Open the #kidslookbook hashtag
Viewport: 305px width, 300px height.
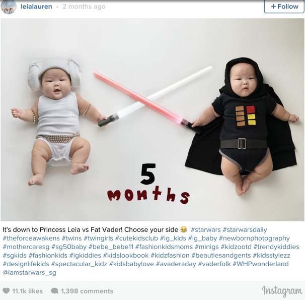coord(126,256)
